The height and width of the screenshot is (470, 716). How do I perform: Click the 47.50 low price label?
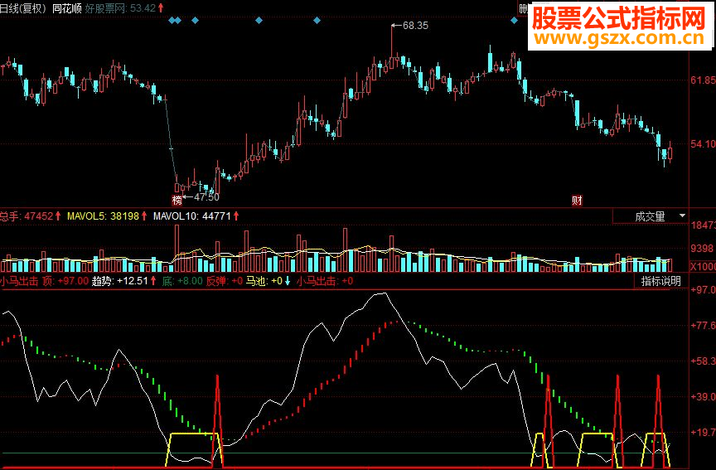click(206, 197)
